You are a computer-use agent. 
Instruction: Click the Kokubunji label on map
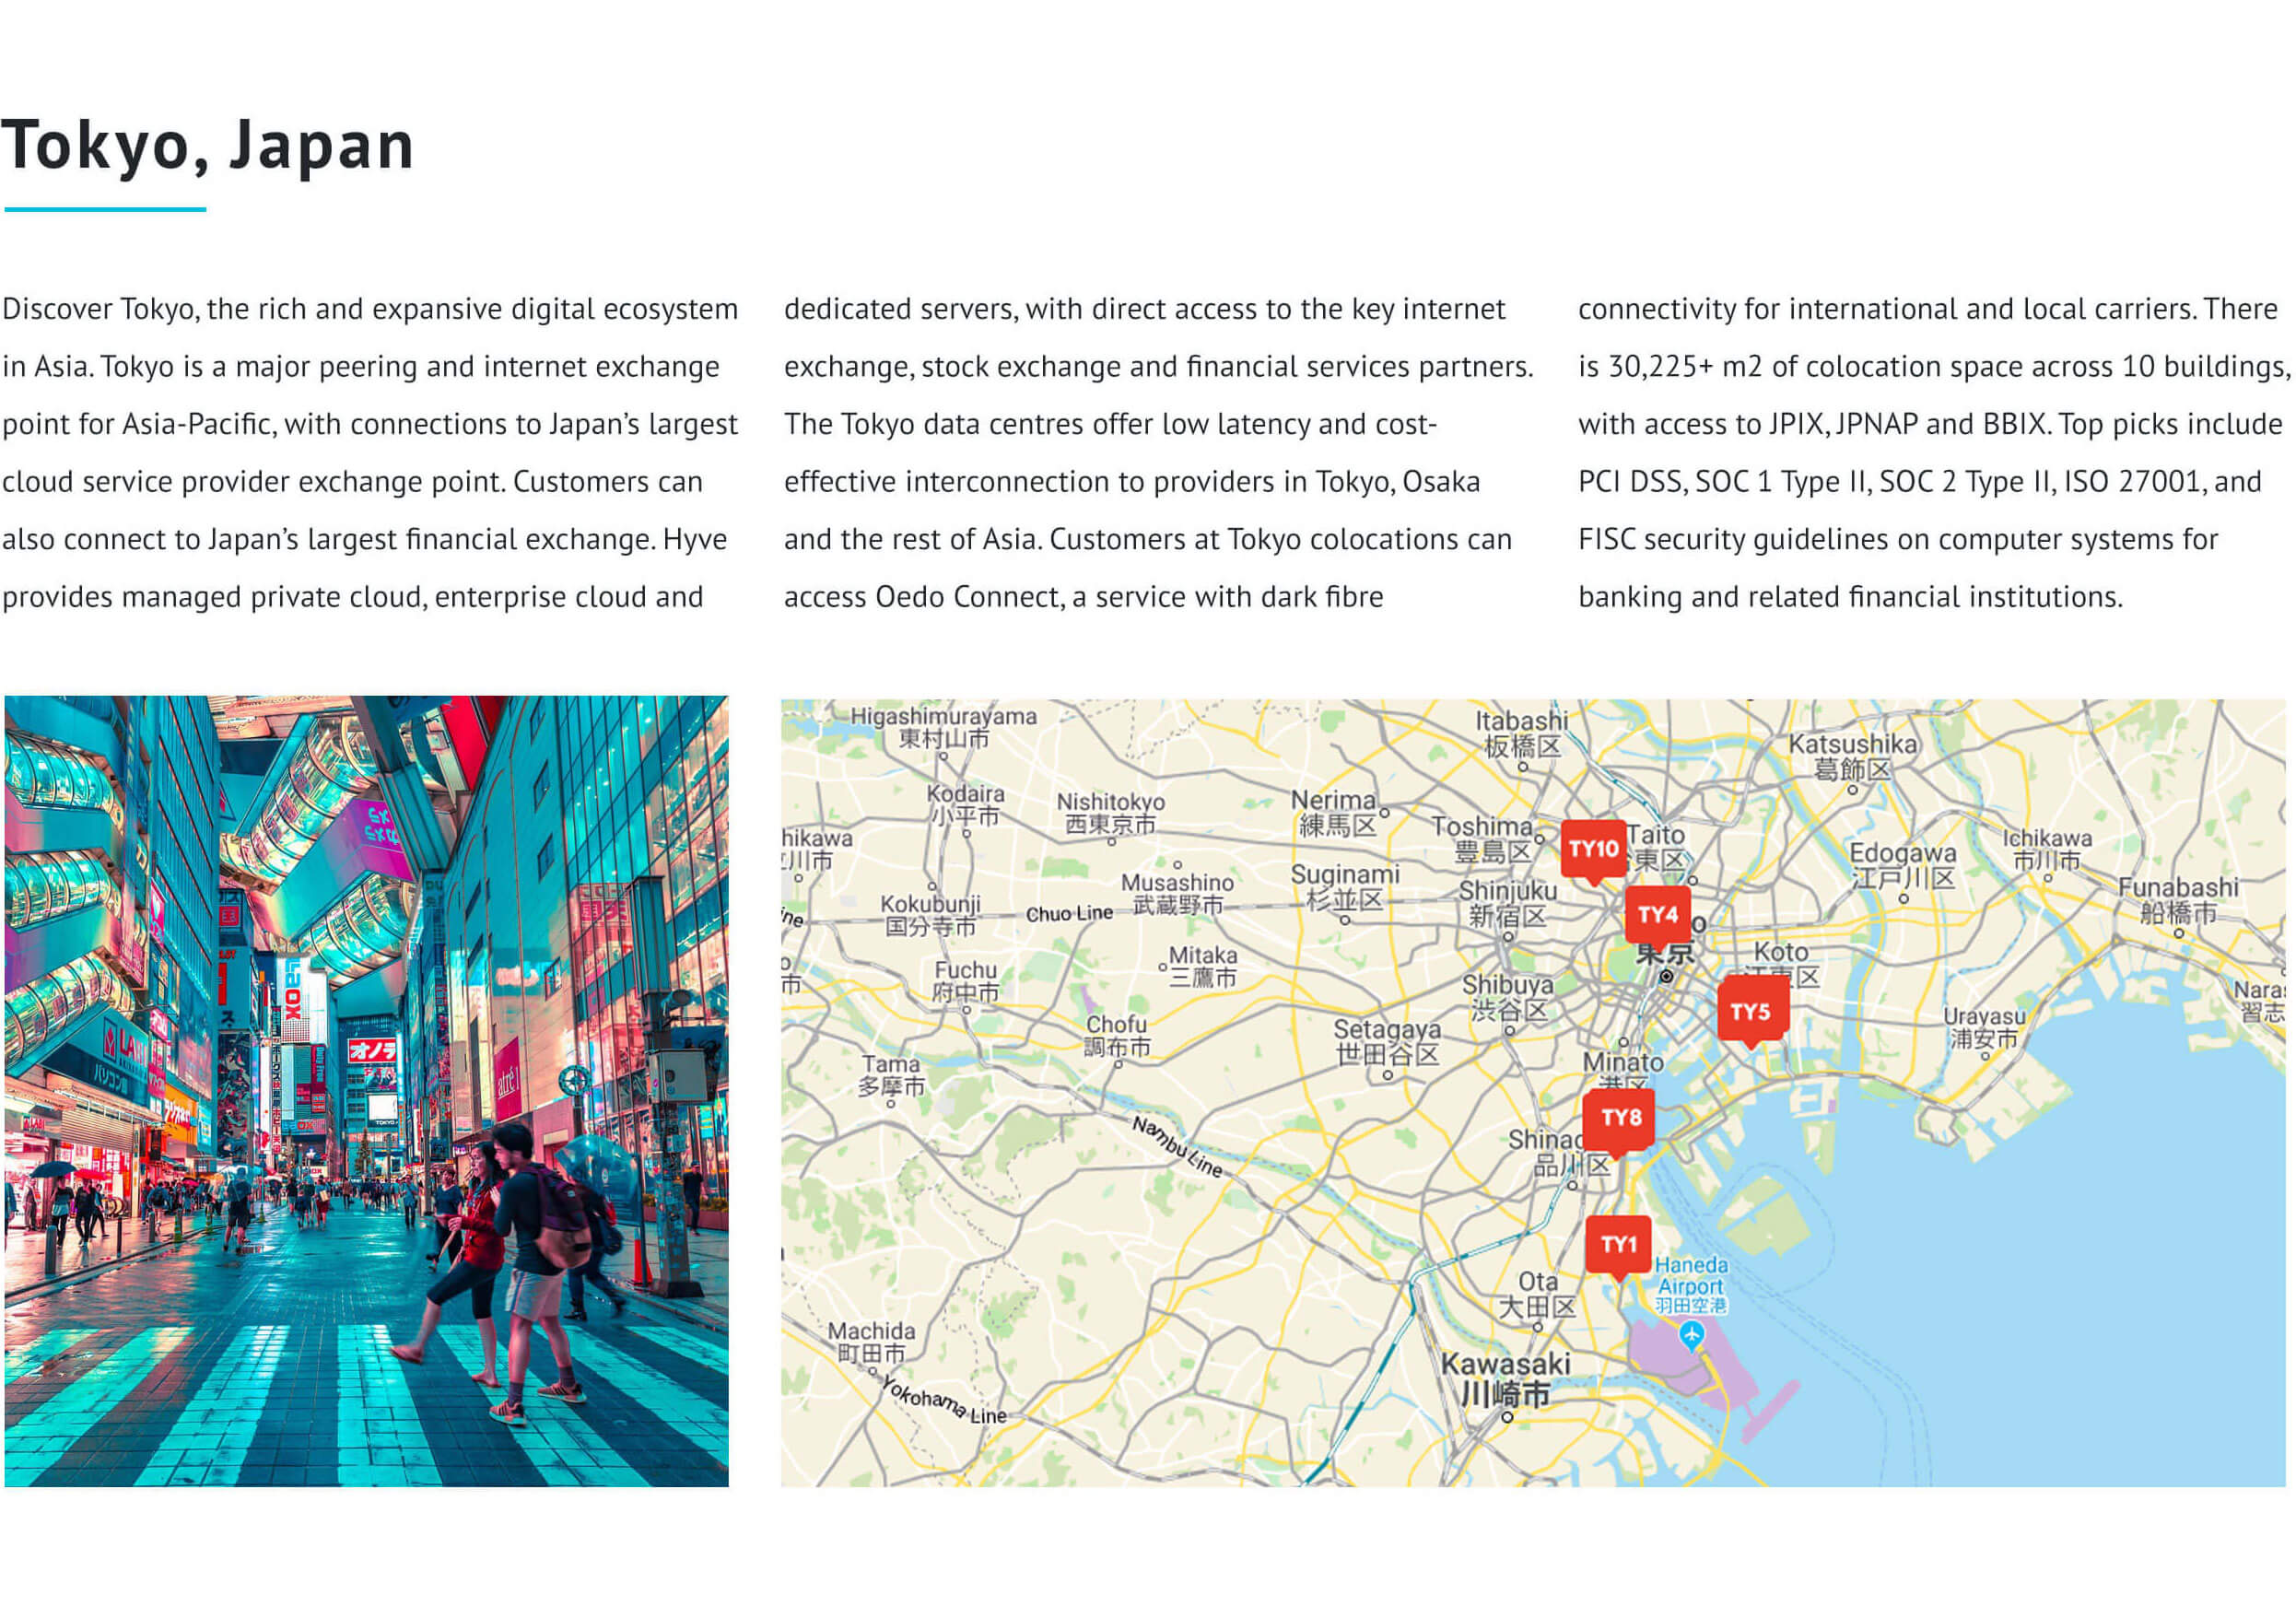click(x=930, y=915)
